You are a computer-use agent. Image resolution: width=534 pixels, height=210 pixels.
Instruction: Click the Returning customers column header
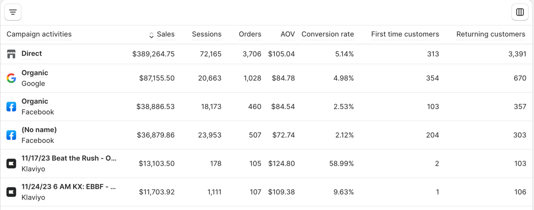pyautogui.click(x=491, y=34)
